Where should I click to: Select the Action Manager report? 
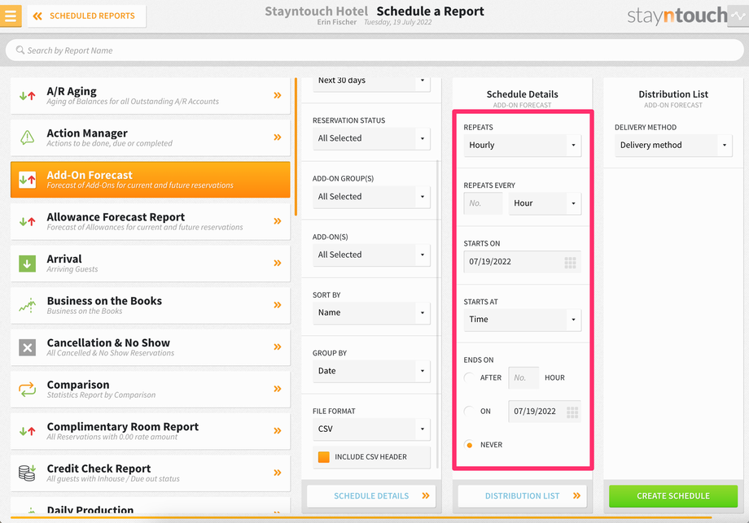coord(150,137)
